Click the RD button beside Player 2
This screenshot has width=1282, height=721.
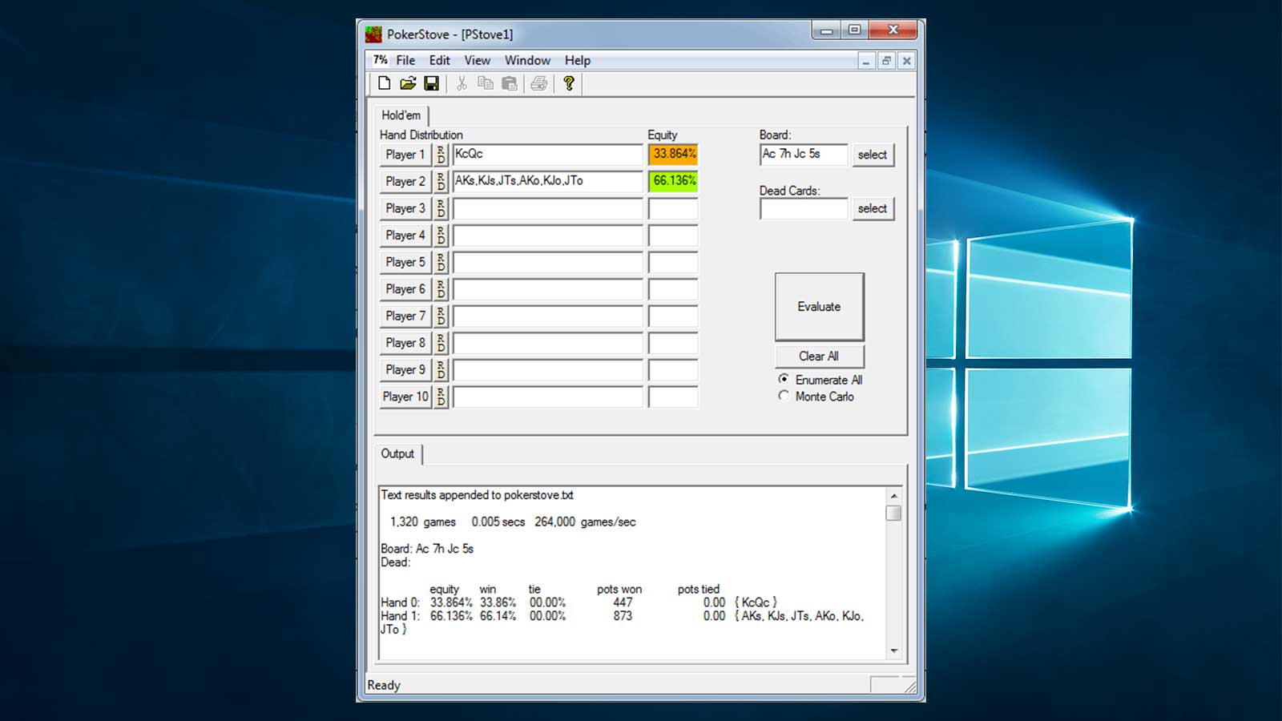[441, 181]
